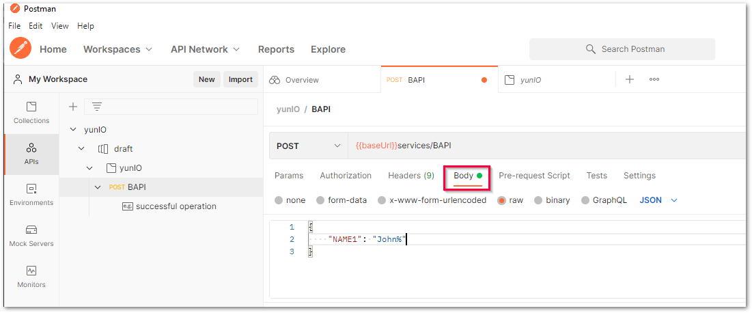Click the example icon beside successful operation
The height and width of the screenshot is (313, 752).
click(x=127, y=206)
